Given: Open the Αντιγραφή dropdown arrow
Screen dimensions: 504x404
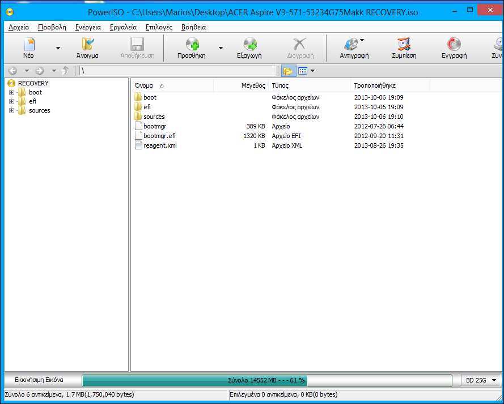Looking at the screenshot, I should pyautogui.click(x=362, y=40).
